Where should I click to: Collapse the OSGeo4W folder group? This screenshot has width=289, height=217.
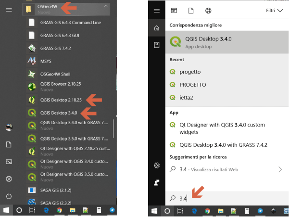(106, 7)
